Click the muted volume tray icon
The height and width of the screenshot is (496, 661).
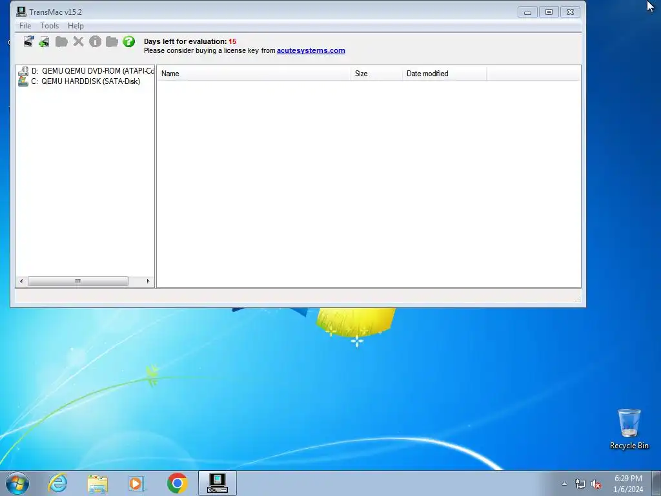(x=596, y=484)
